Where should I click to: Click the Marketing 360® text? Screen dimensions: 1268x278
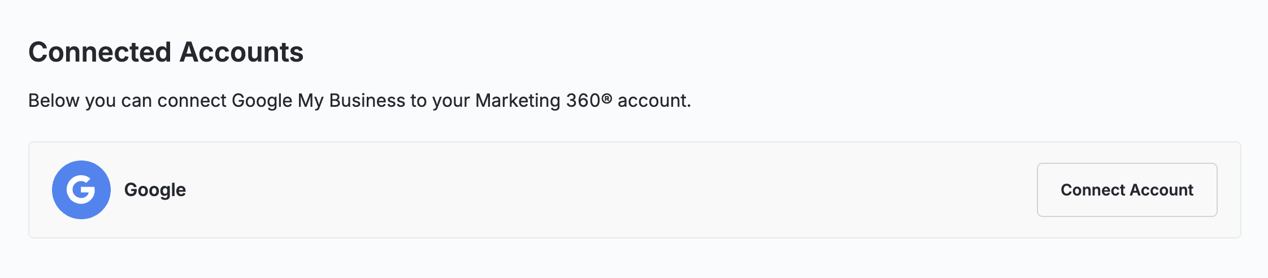pyautogui.click(x=543, y=101)
